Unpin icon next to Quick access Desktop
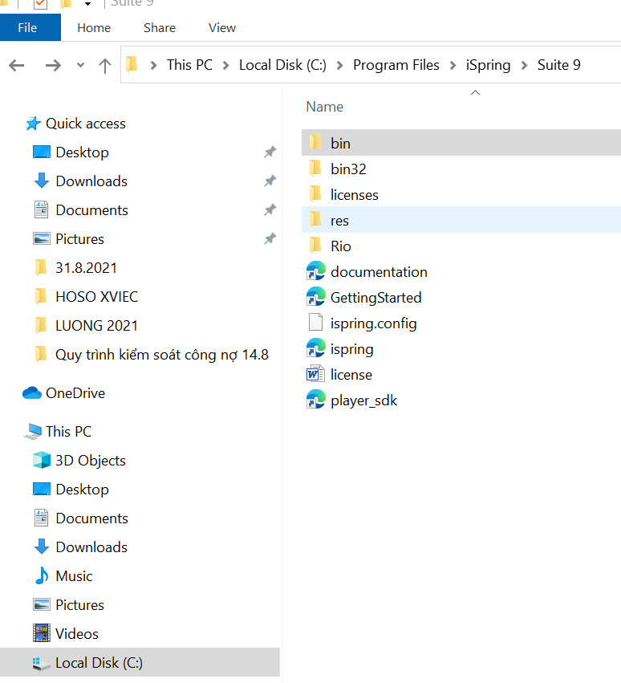Viewport: 621px width, 683px height. pos(270,152)
